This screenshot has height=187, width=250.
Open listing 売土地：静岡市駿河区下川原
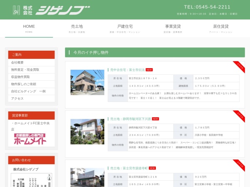pyautogui.click(x=130, y=119)
